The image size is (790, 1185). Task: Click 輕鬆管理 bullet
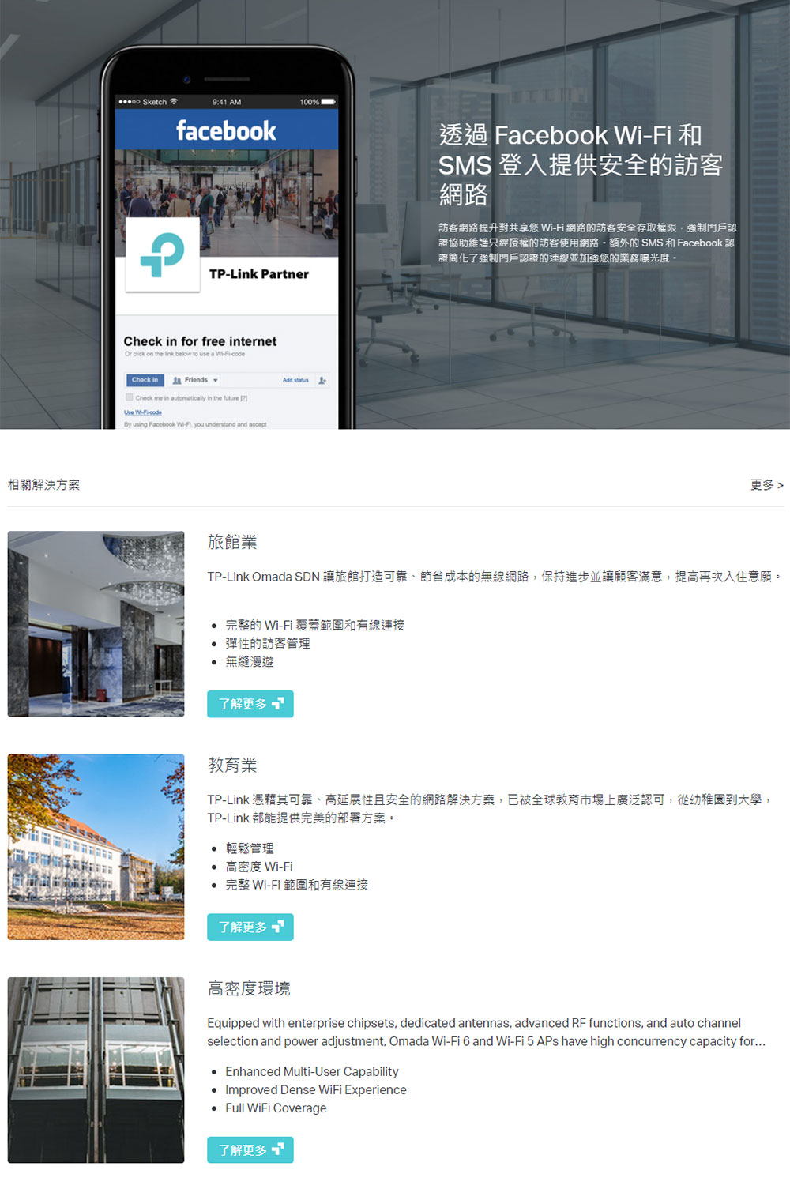[x=250, y=848]
